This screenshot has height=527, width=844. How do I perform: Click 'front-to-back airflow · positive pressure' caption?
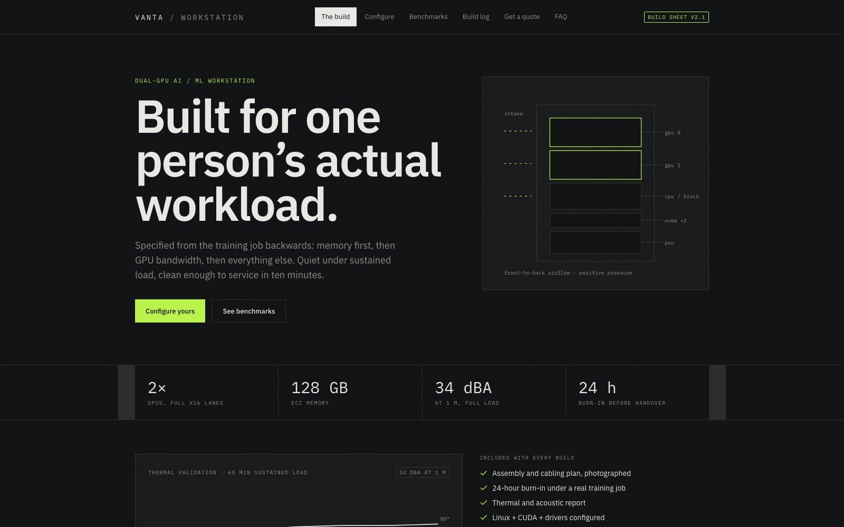coord(568,273)
